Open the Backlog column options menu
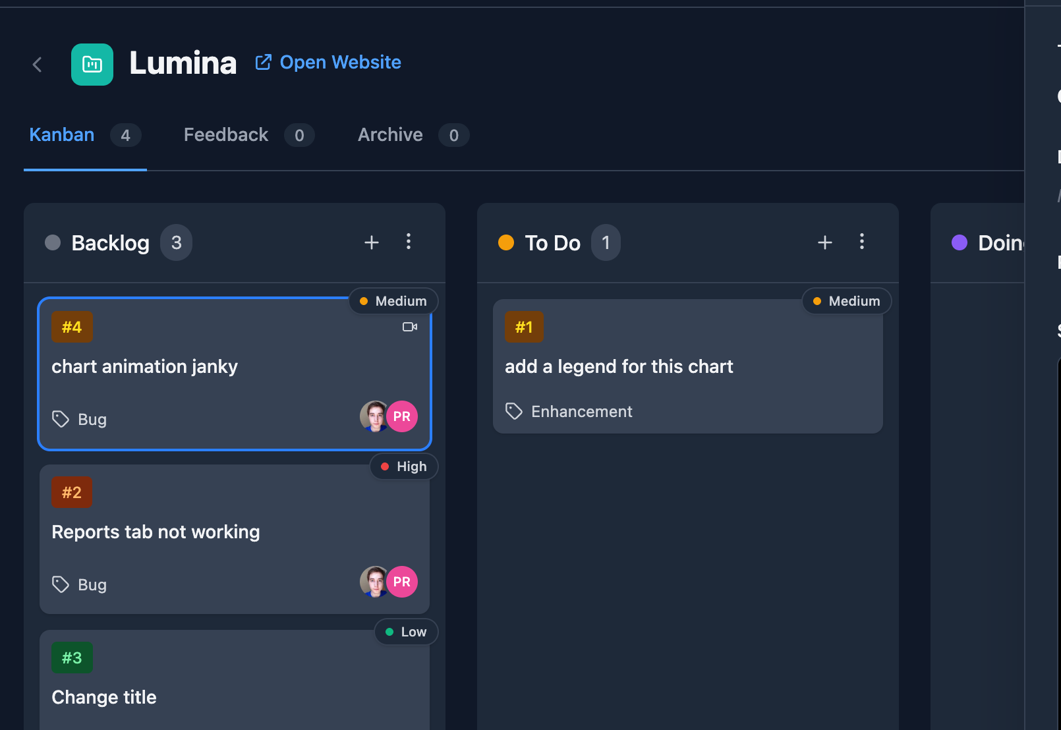 [x=409, y=242]
